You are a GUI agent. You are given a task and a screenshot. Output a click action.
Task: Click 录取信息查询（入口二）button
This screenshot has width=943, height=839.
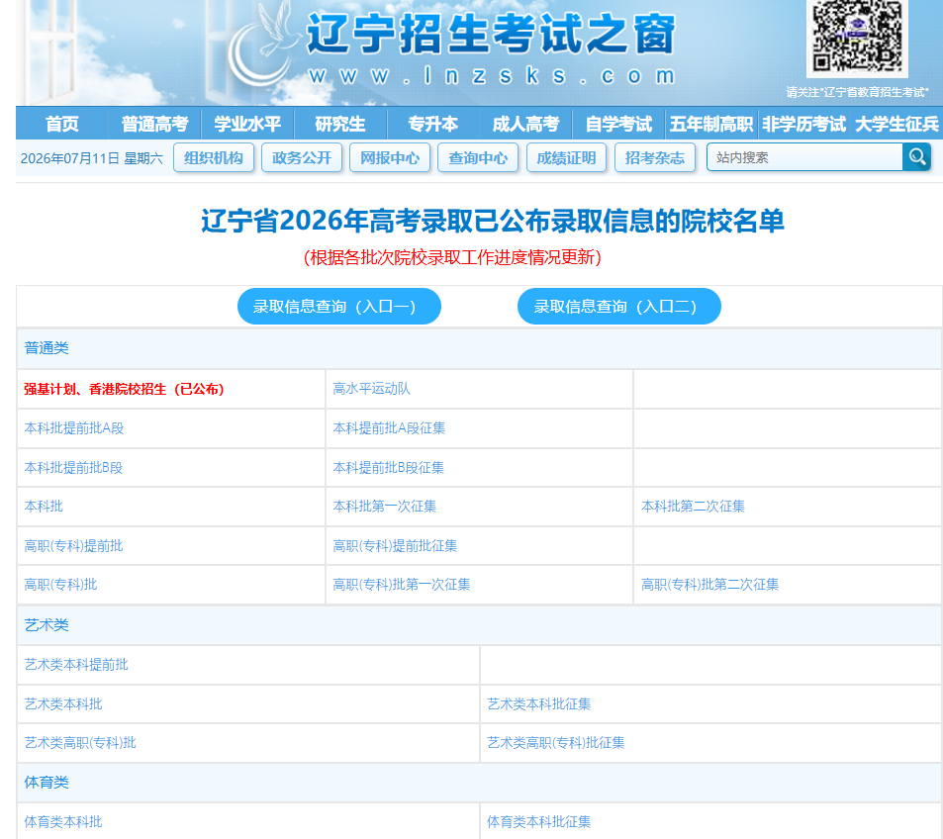[x=619, y=306]
